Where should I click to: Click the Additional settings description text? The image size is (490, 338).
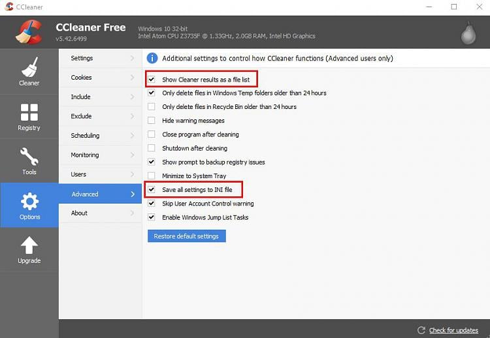278,58
